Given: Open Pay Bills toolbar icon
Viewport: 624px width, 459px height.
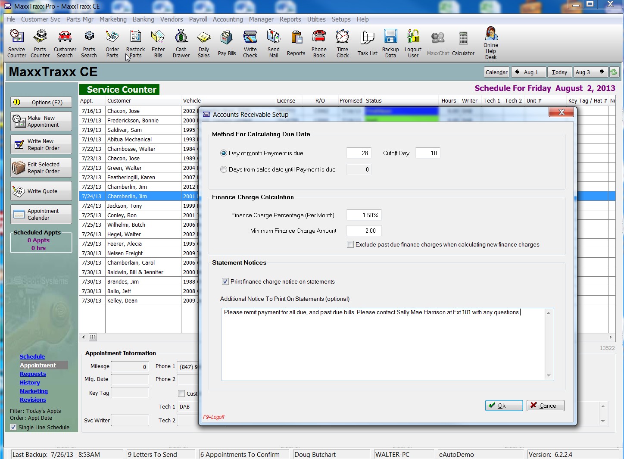Looking at the screenshot, I should click(x=227, y=44).
